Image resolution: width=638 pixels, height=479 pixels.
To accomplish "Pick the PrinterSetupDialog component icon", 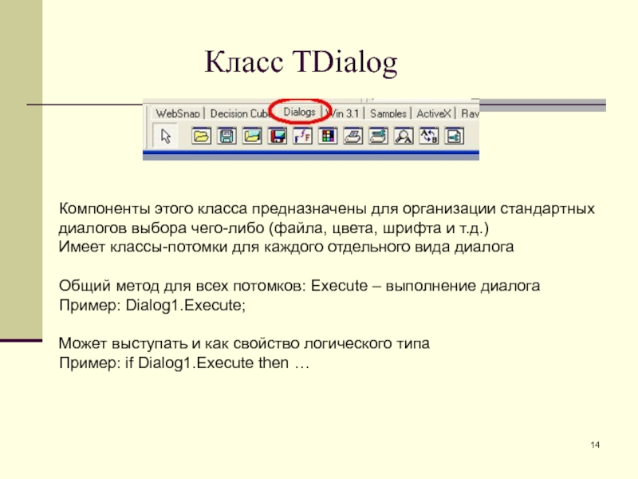I will [x=378, y=136].
